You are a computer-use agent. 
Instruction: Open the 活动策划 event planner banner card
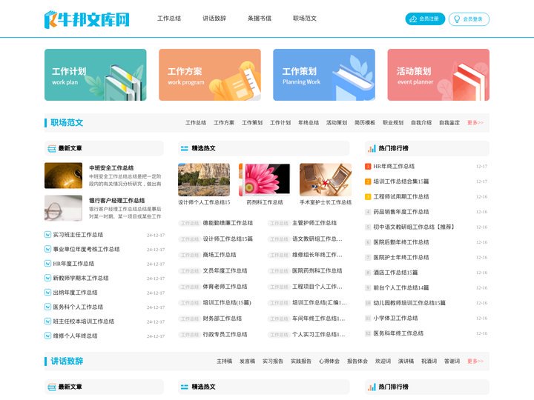(x=438, y=75)
